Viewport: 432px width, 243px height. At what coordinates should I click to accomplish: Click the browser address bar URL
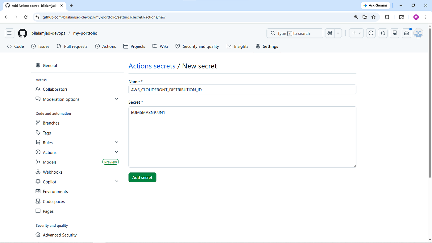point(104,17)
